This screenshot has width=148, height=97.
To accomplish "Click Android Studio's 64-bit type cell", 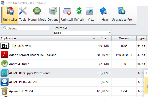I will click(x=141, y=64).
